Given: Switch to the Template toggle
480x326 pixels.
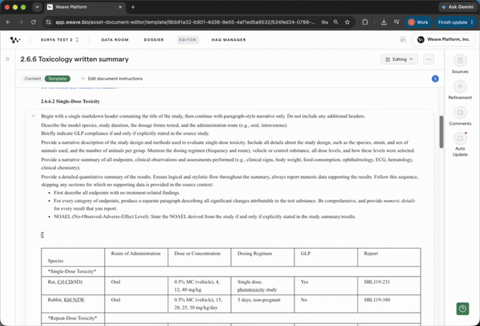Looking at the screenshot, I should pyautogui.click(x=57, y=79).
